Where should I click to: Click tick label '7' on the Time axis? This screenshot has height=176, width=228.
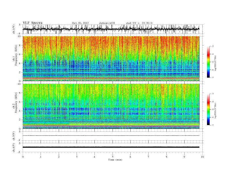click(x=148, y=157)
